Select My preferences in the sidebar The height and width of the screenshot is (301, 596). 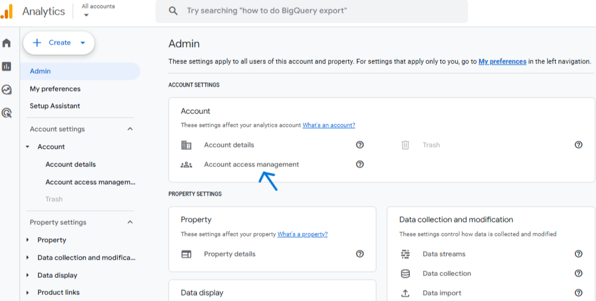pyautogui.click(x=55, y=89)
